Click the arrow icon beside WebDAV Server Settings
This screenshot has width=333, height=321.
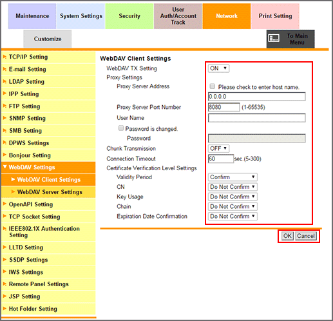[x=13, y=191]
